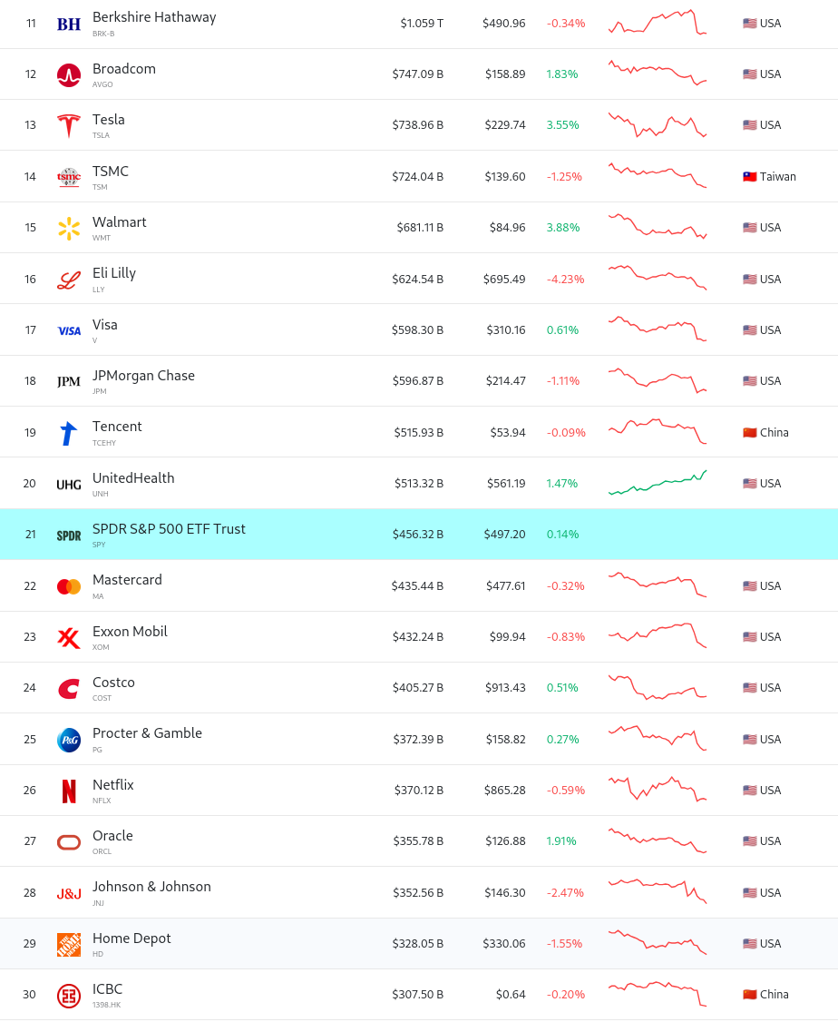Click the Home Depot orange logo
Screen dimensions: 838x1022
[x=69, y=945]
